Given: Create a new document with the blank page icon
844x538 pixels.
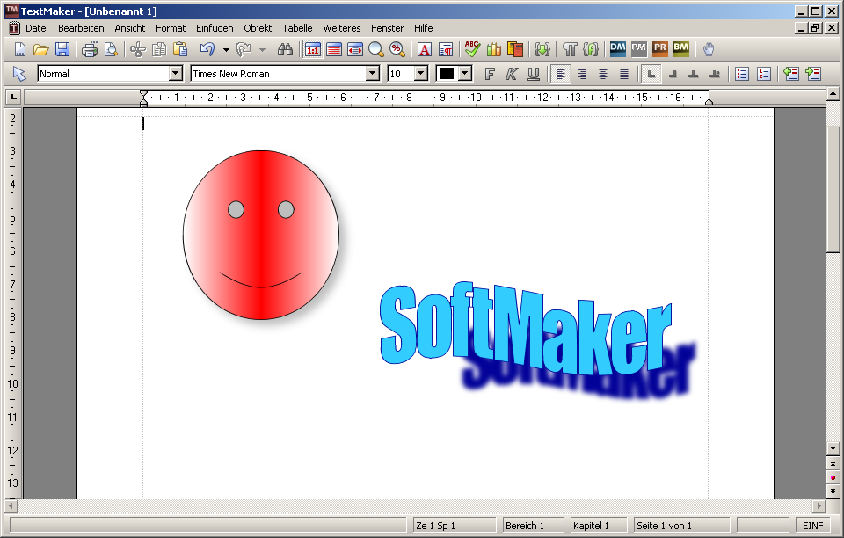Looking at the screenshot, I should point(20,49).
